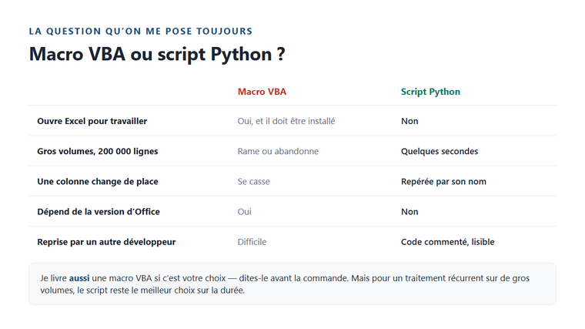Select the row label Gros volumes, 200 000 lignes

[98, 151]
